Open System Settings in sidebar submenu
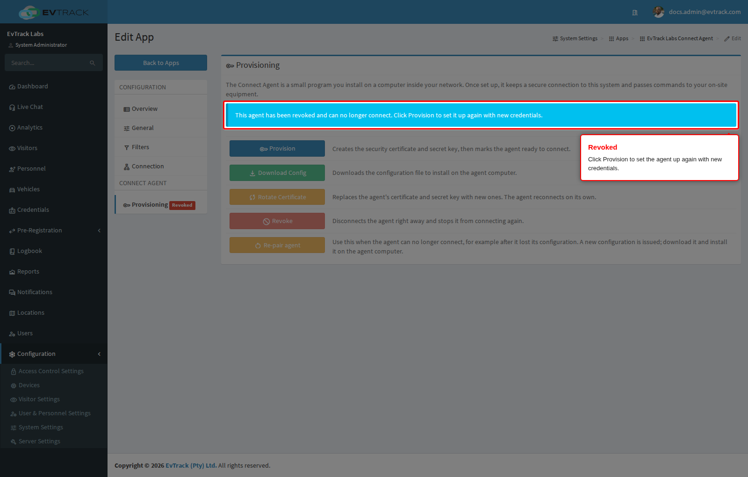748x477 pixels. [54, 427]
